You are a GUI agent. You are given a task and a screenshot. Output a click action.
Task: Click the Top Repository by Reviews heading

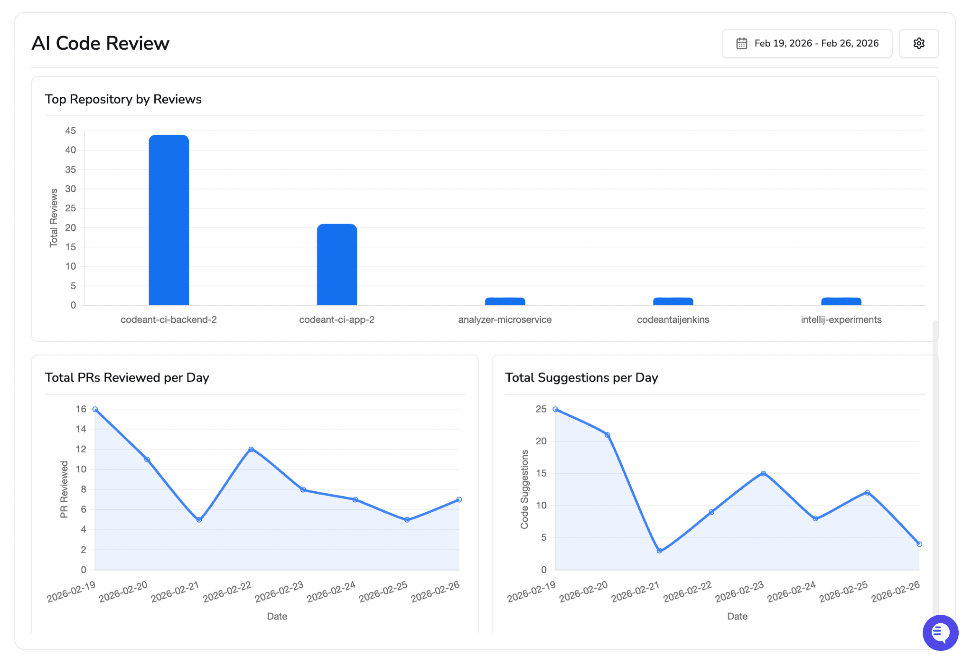123,99
